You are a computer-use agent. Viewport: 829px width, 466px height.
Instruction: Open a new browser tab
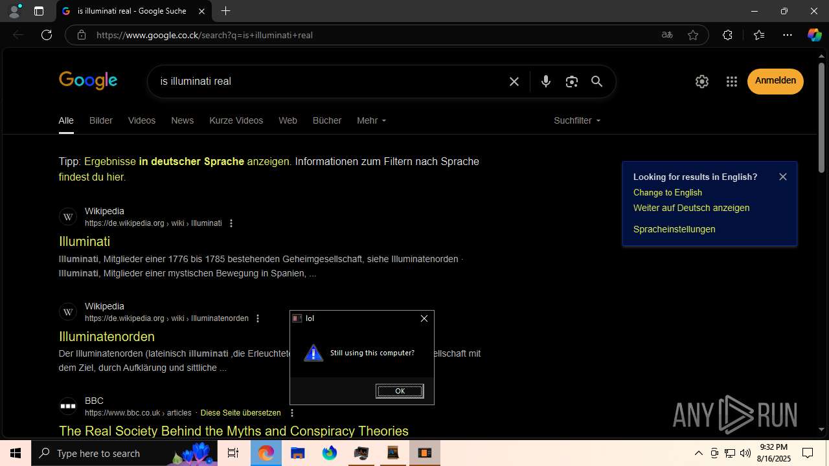pos(225,11)
